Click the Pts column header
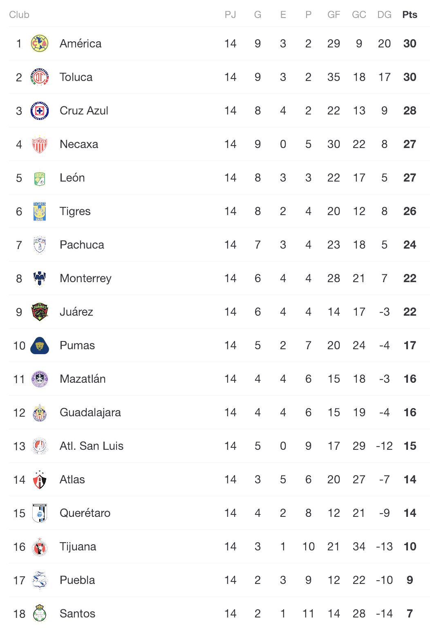Image resolution: width=430 pixels, height=633 pixels. click(410, 15)
